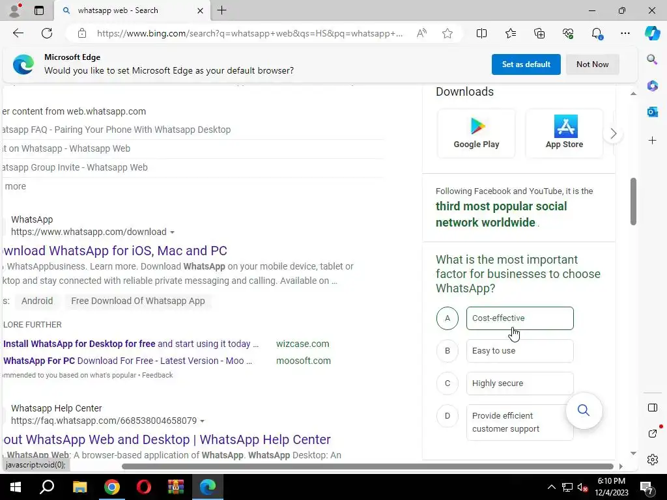Screen dimensions: 667x500
Task: Choose the Highly secure answer
Action: click(520, 383)
